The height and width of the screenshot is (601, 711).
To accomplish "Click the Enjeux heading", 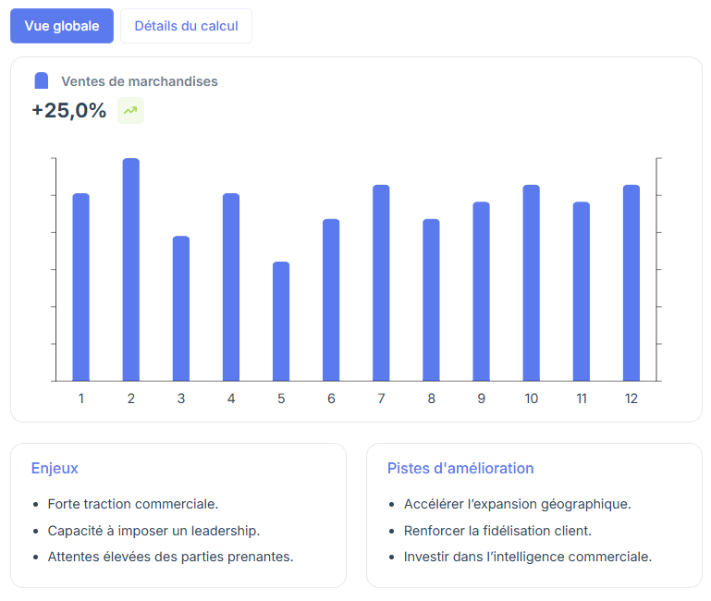I will tap(55, 468).
